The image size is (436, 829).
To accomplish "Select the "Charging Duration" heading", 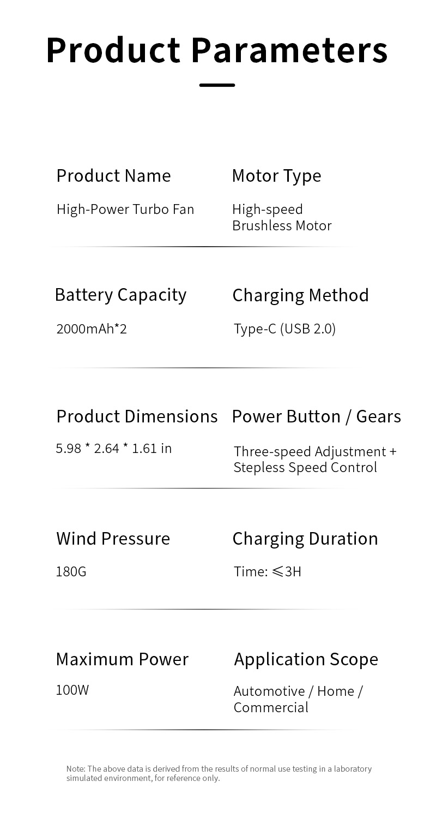I will click(x=305, y=539).
